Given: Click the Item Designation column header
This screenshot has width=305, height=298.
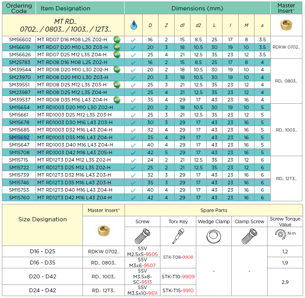Looking at the screenshot, I should (x=66, y=8).
